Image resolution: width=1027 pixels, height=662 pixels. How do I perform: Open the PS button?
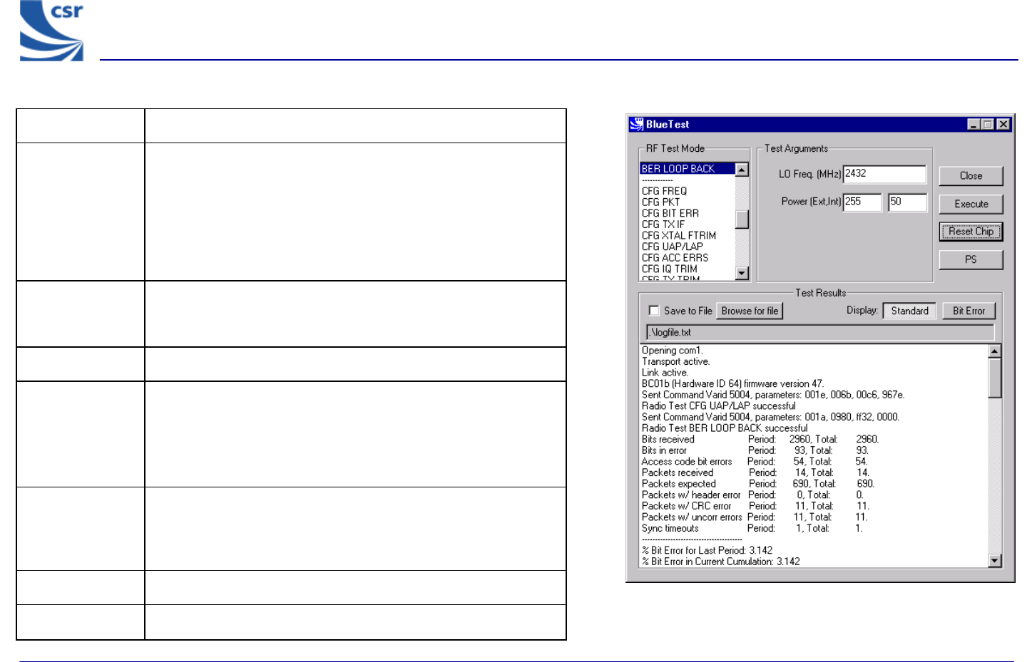click(971, 259)
